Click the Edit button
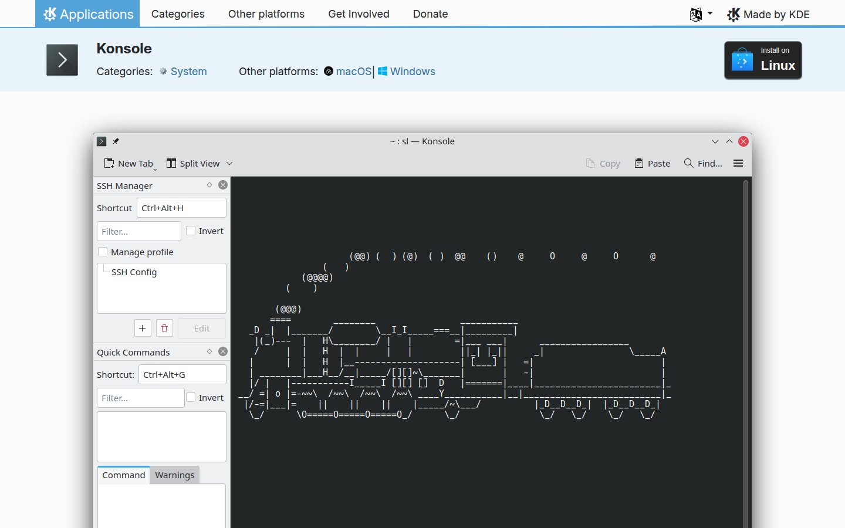This screenshot has height=528, width=845. pyautogui.click(x=202, y=328)
